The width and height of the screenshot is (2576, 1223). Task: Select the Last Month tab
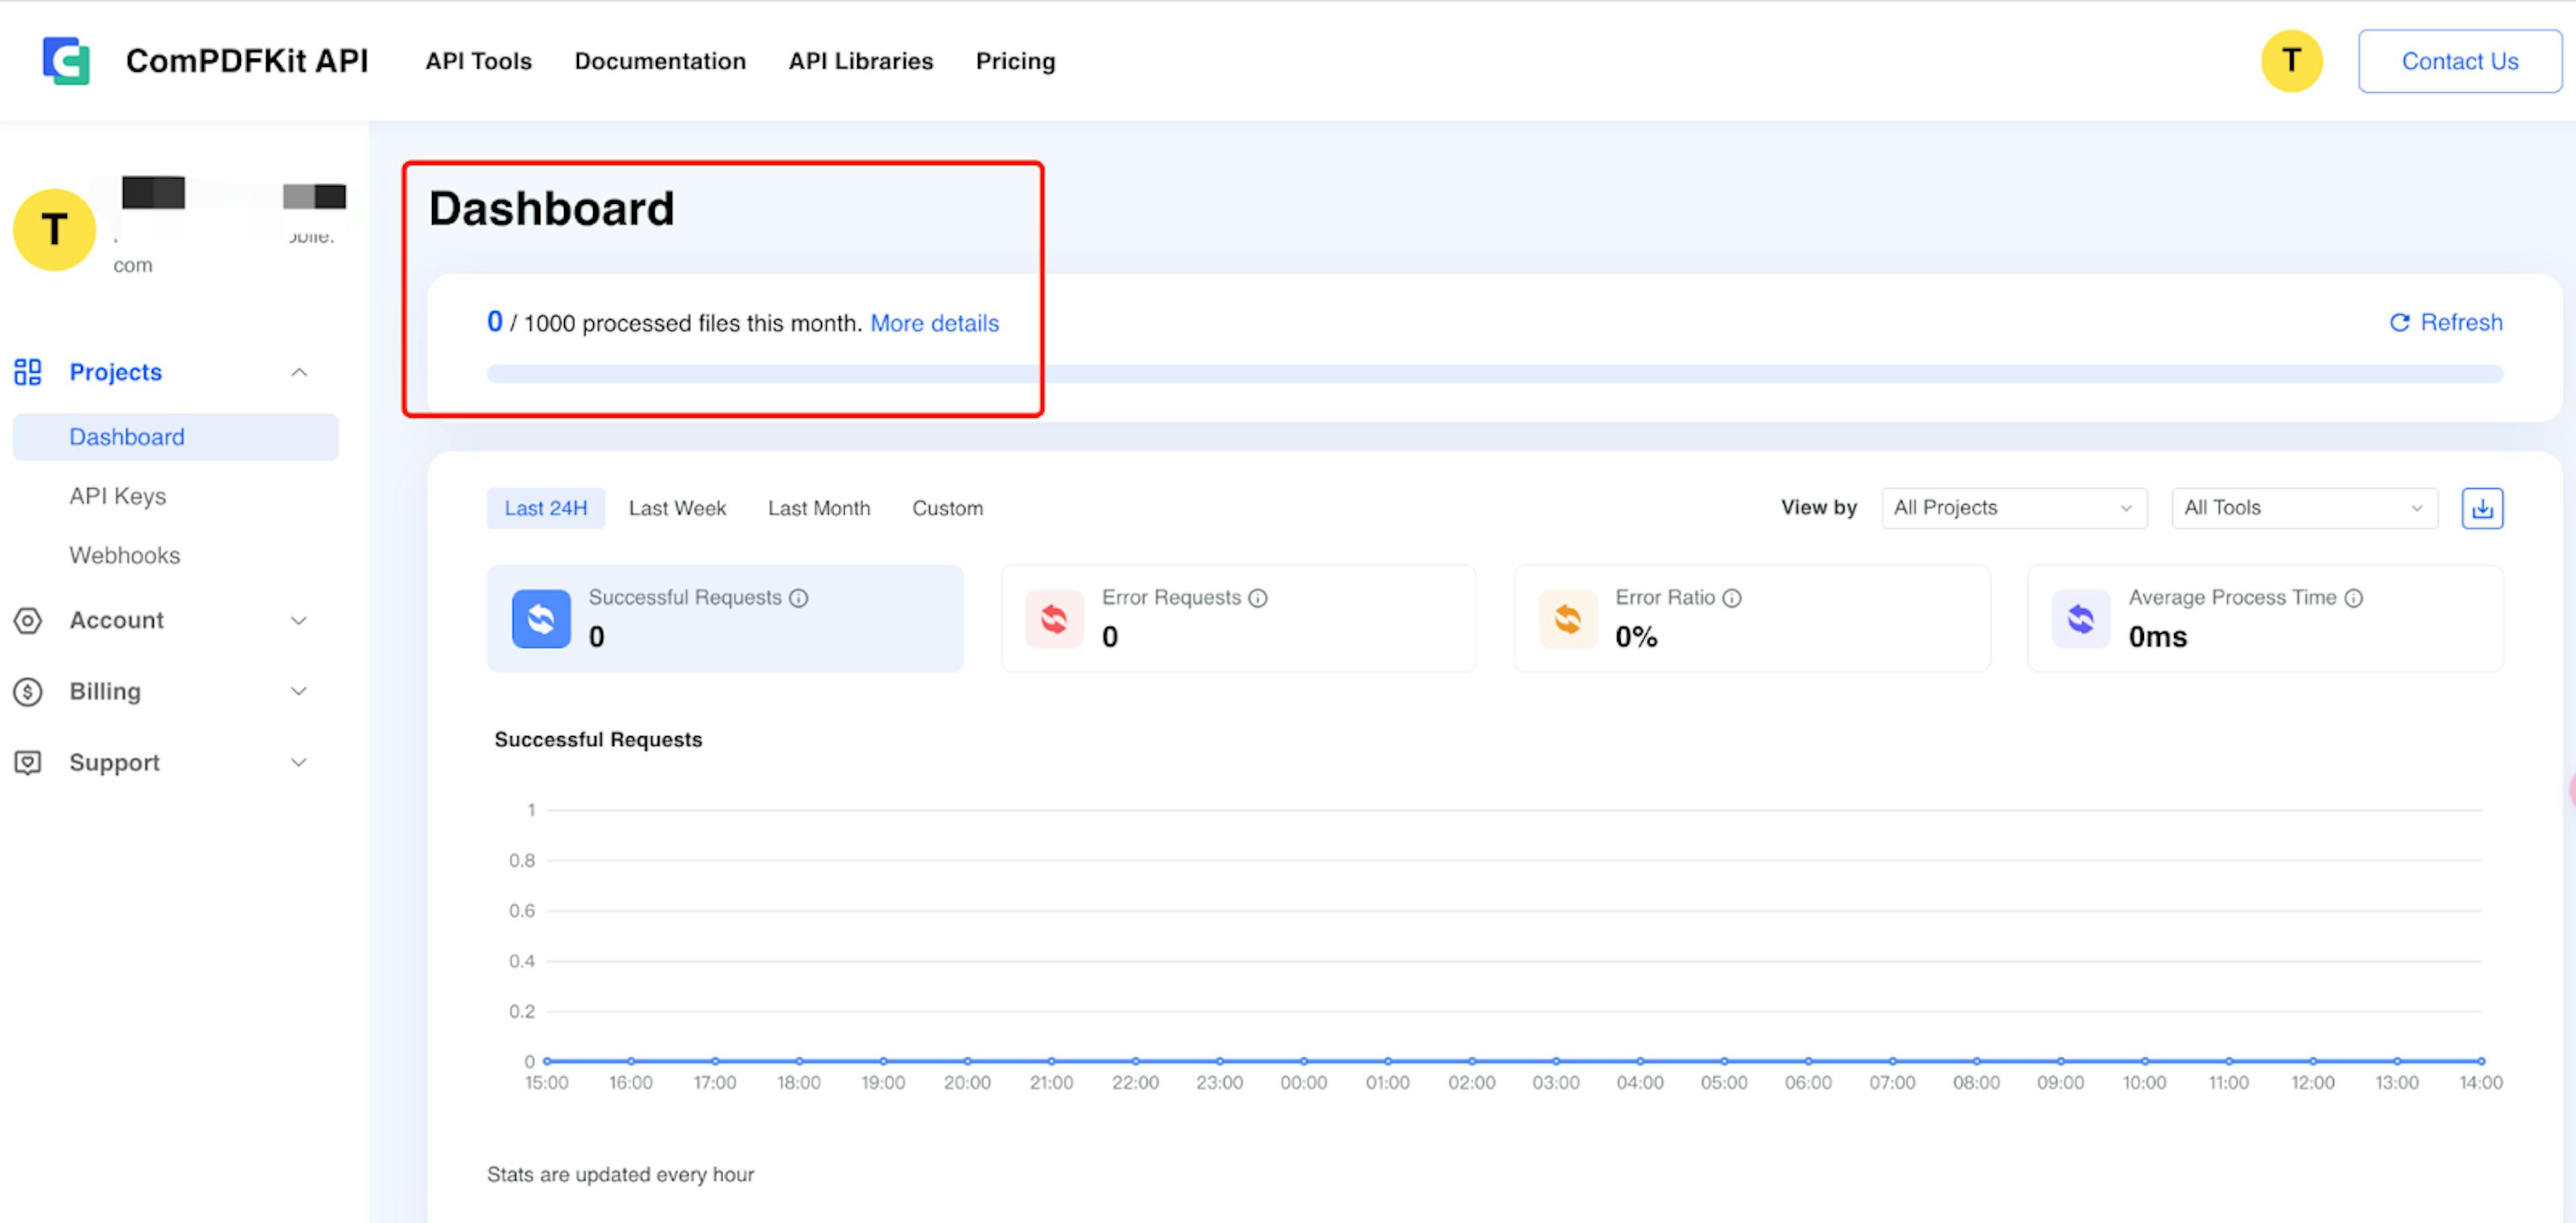pos(818,506)
